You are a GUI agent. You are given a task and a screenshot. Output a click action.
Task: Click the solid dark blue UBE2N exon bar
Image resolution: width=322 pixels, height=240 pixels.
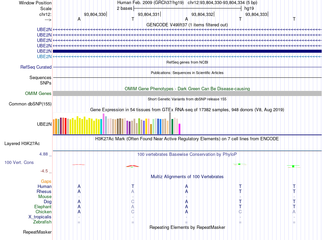click(x=187, y=51)
